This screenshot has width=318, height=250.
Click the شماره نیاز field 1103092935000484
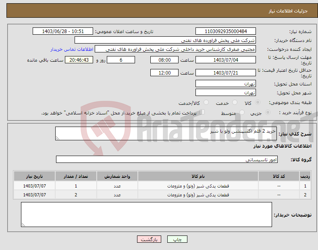226,31
